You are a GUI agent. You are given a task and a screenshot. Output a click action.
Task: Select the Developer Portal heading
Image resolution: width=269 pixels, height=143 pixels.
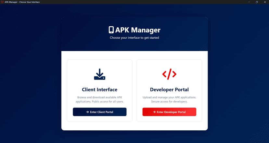(169, 90)
